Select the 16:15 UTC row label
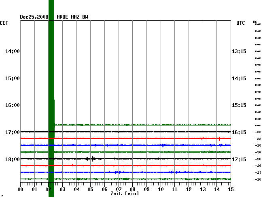 pyautogui.click(x=239, y=132)
